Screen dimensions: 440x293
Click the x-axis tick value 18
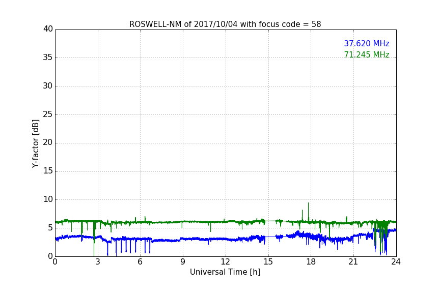tap(311, 262)
